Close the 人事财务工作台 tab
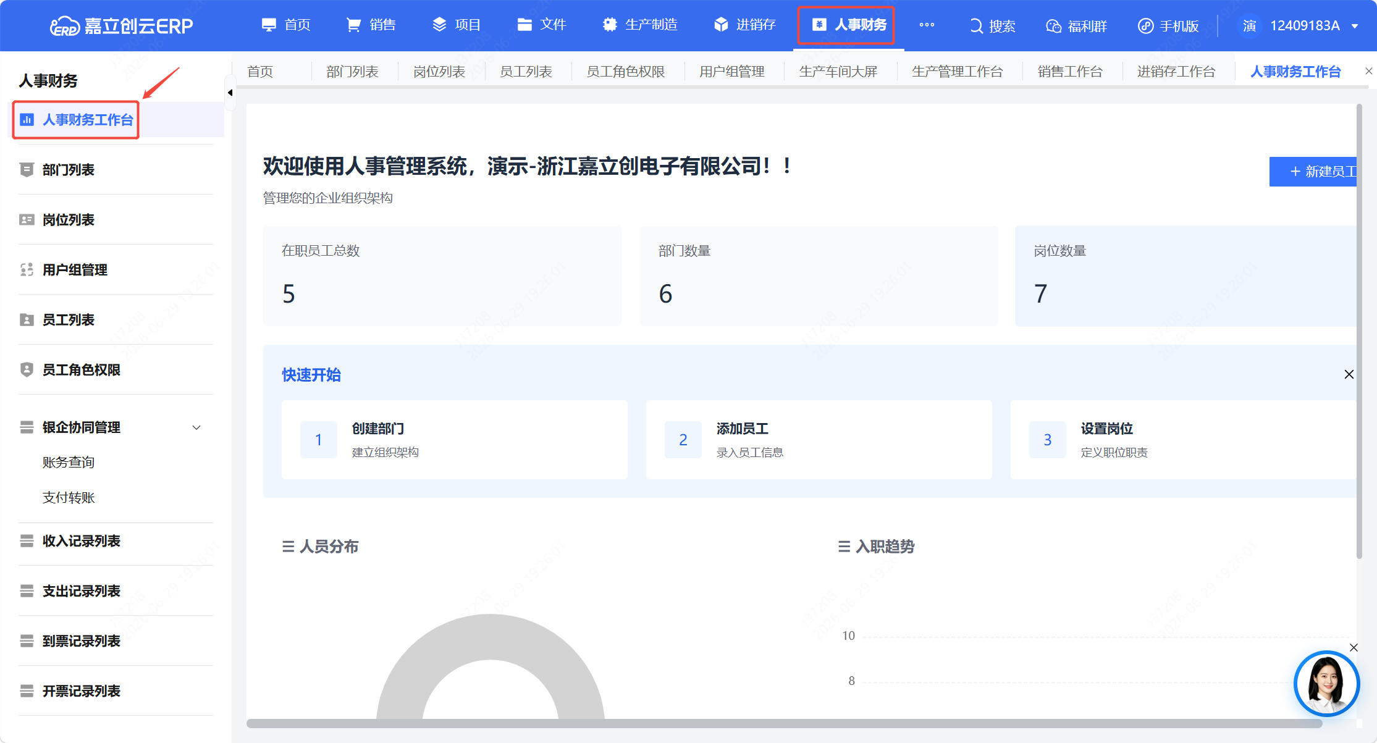 (x=1369, y=71)
